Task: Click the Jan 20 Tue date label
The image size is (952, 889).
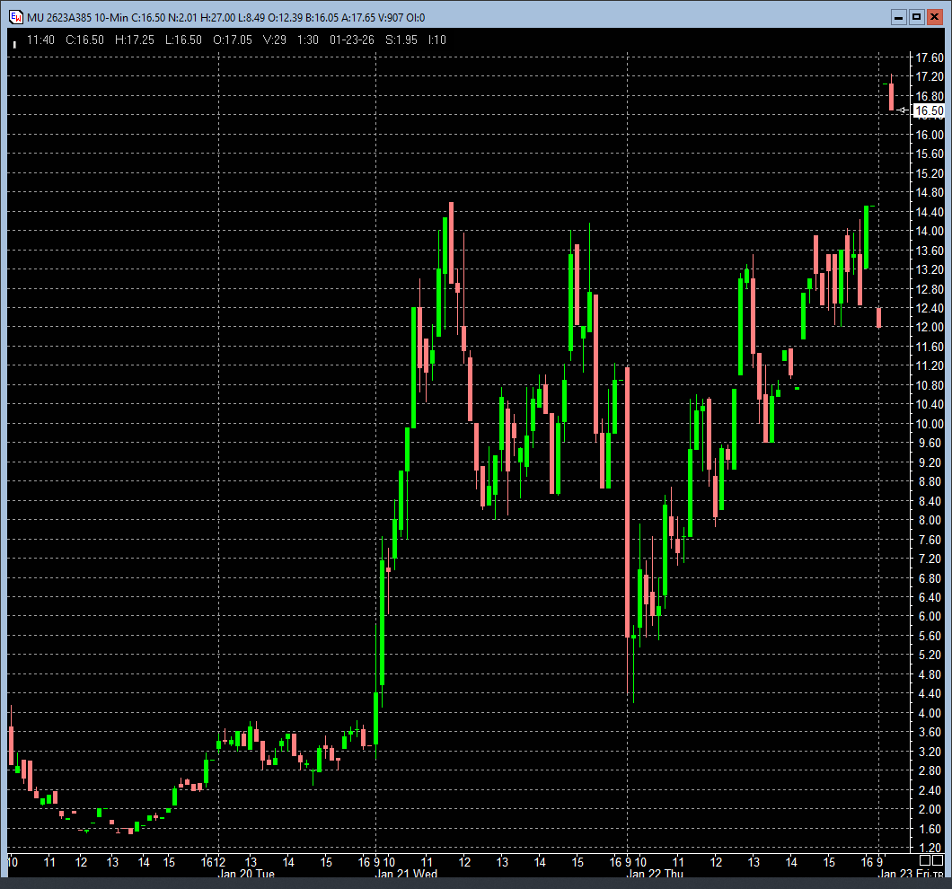Action: pyautogui.click(x=245, y=874)
